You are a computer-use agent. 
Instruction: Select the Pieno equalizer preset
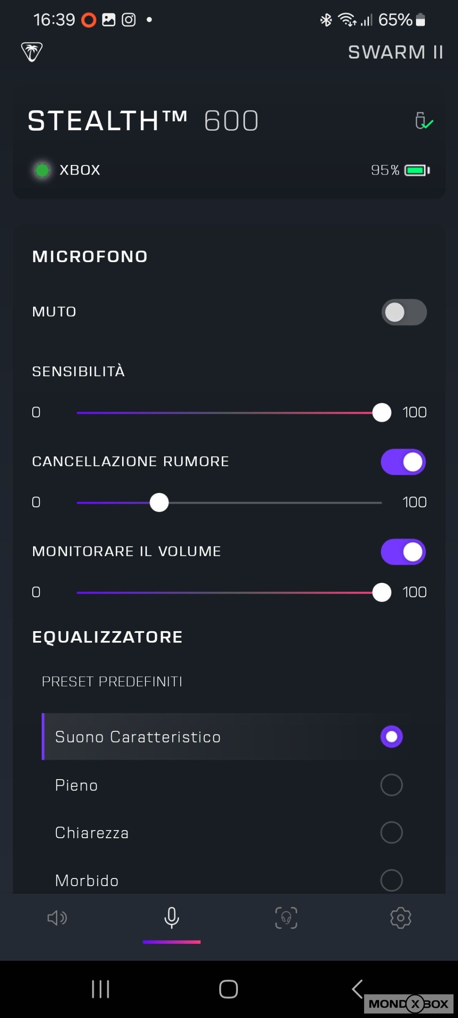click(391, 785)
